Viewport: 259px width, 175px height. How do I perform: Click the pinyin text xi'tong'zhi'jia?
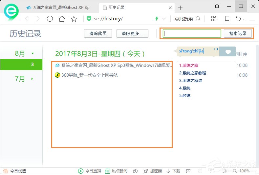coord(191,51)
